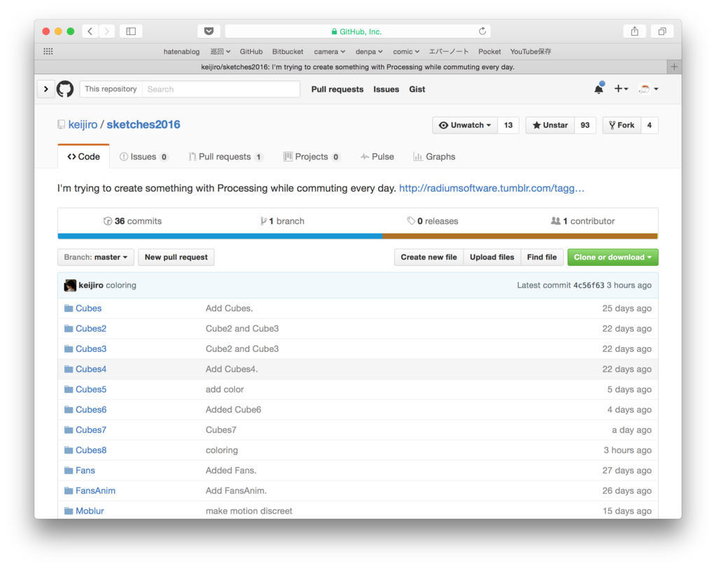Click the GitHub Octocat logo
Image resolution: width=716 pixels, height=568 pixels.
click(65, 89)
